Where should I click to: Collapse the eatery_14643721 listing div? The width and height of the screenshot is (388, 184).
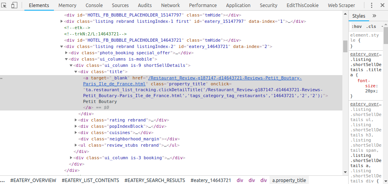tap(62, 46)
